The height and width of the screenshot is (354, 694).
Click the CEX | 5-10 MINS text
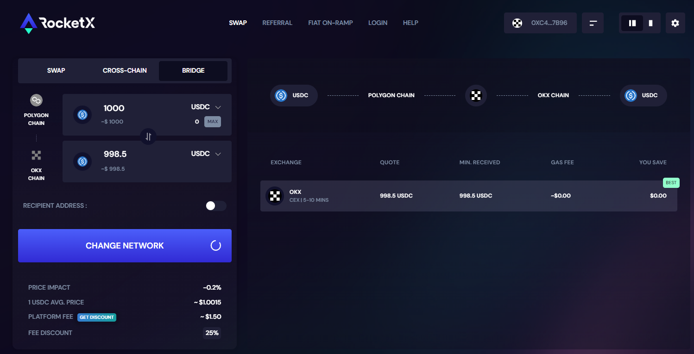click(x=309, y=200)
